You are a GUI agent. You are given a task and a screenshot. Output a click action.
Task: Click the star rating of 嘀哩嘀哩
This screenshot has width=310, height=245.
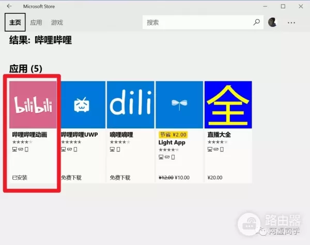pyautogui.click(x=120, y=142)
